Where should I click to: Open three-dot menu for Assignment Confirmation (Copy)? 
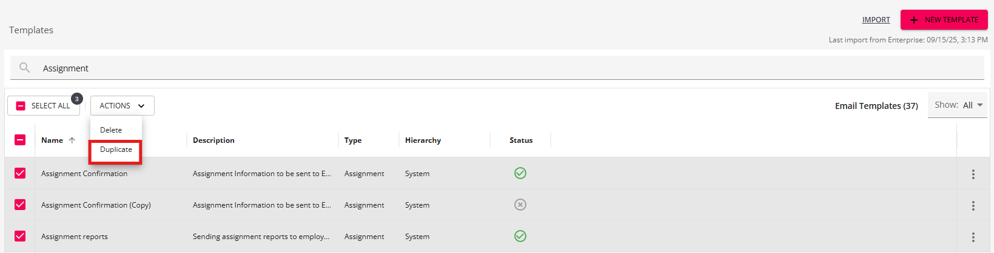pos(973,205)
